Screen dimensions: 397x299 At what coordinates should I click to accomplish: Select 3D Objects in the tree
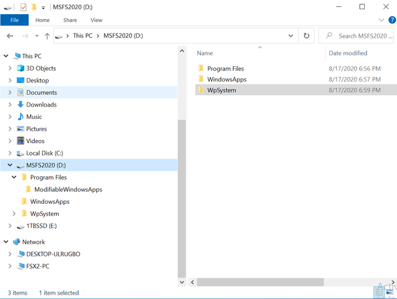point(41,68)
